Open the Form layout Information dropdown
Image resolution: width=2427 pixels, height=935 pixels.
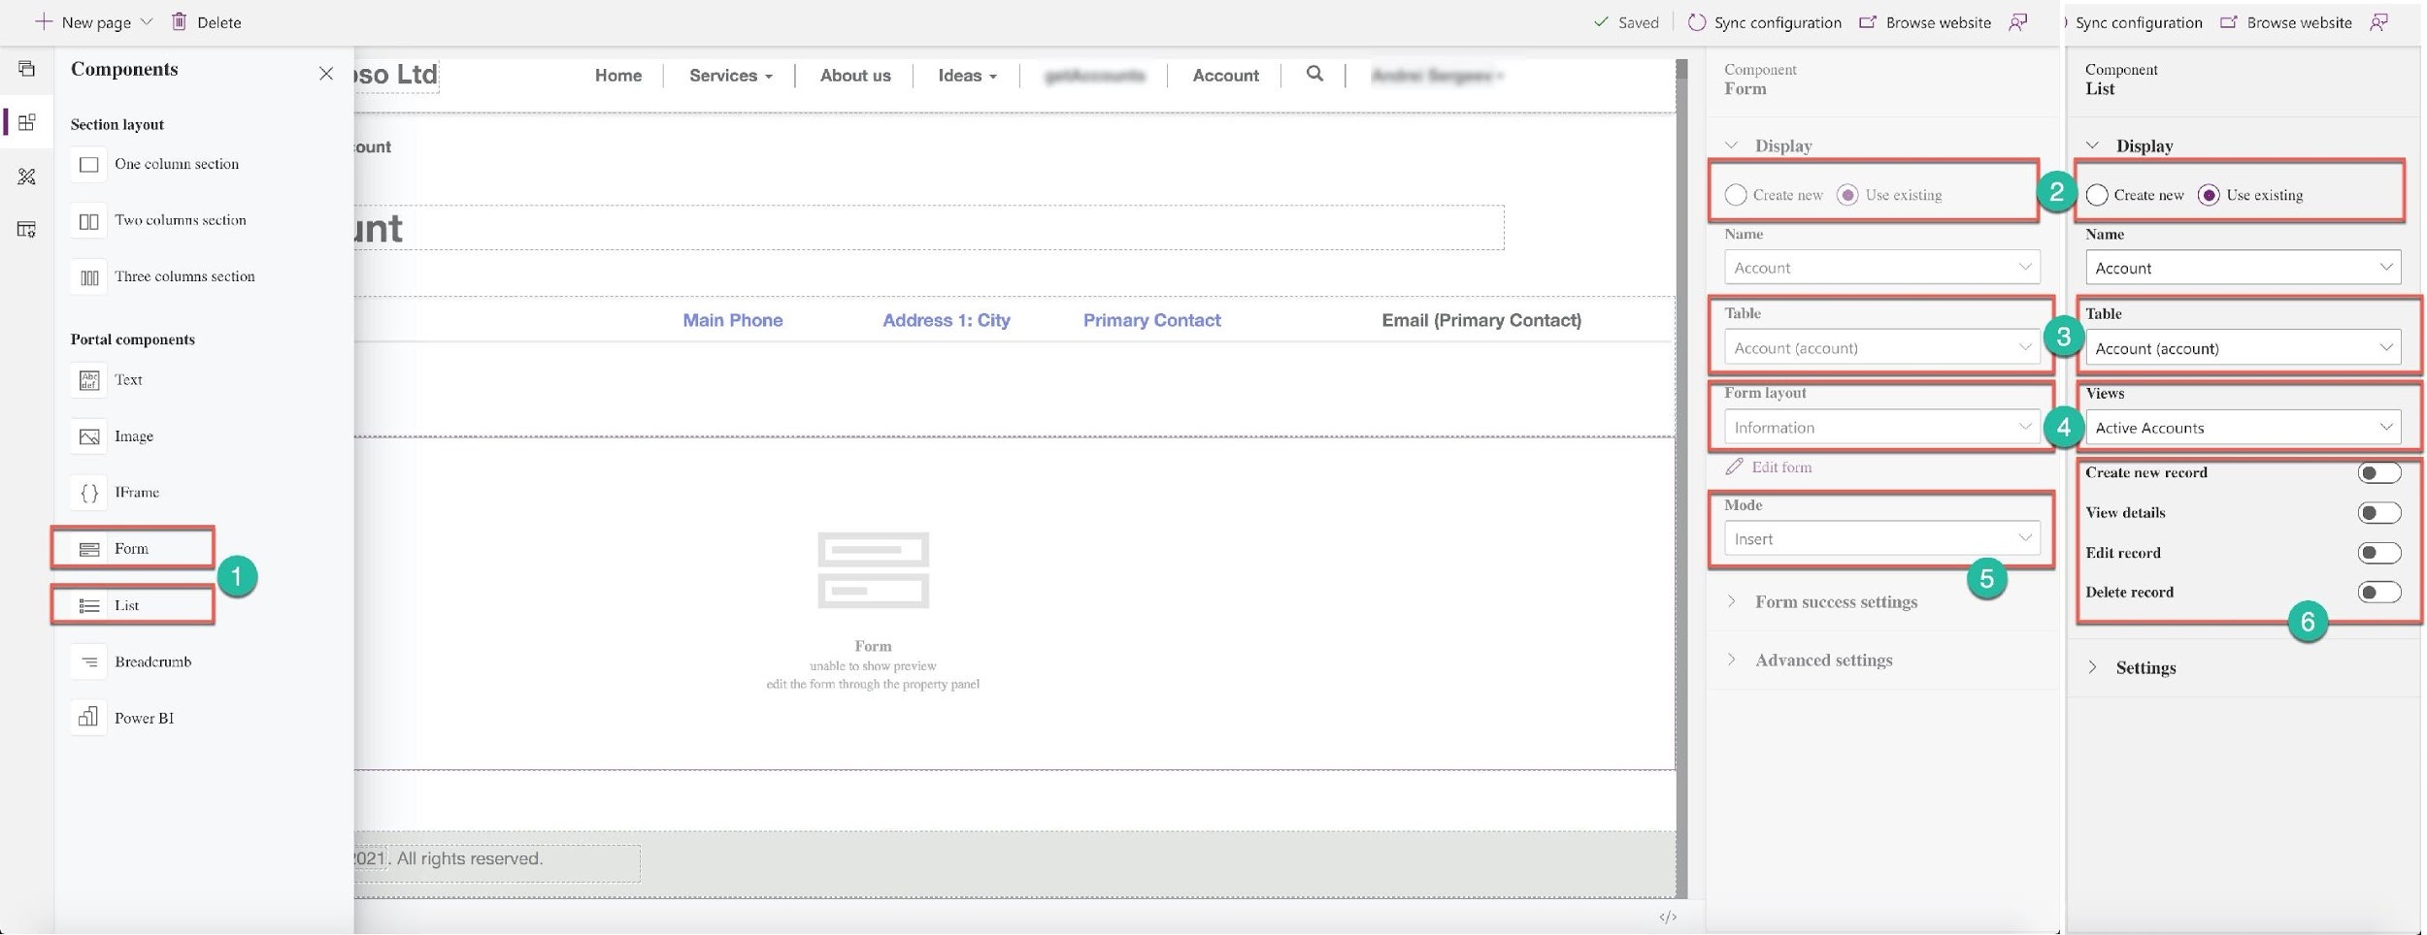click(1882, 427)
